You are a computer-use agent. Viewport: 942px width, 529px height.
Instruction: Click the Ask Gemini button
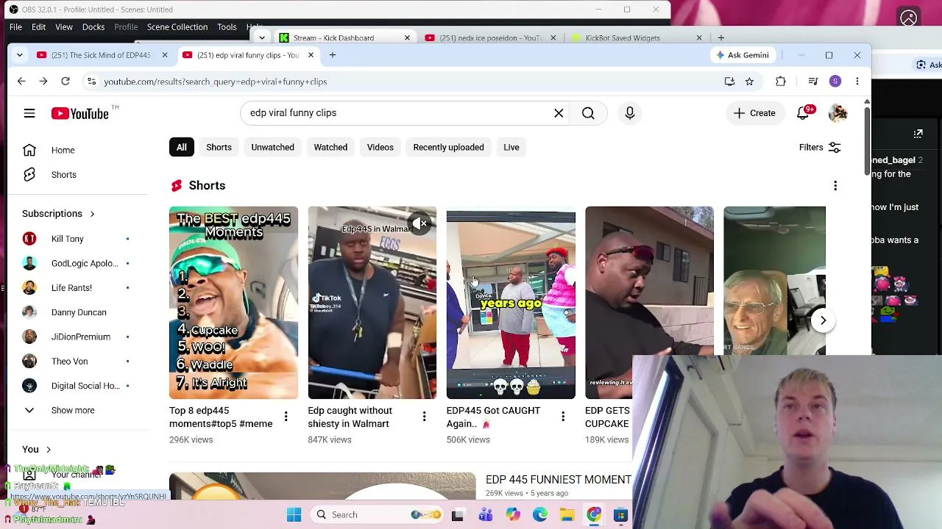(x=742, y=55)
